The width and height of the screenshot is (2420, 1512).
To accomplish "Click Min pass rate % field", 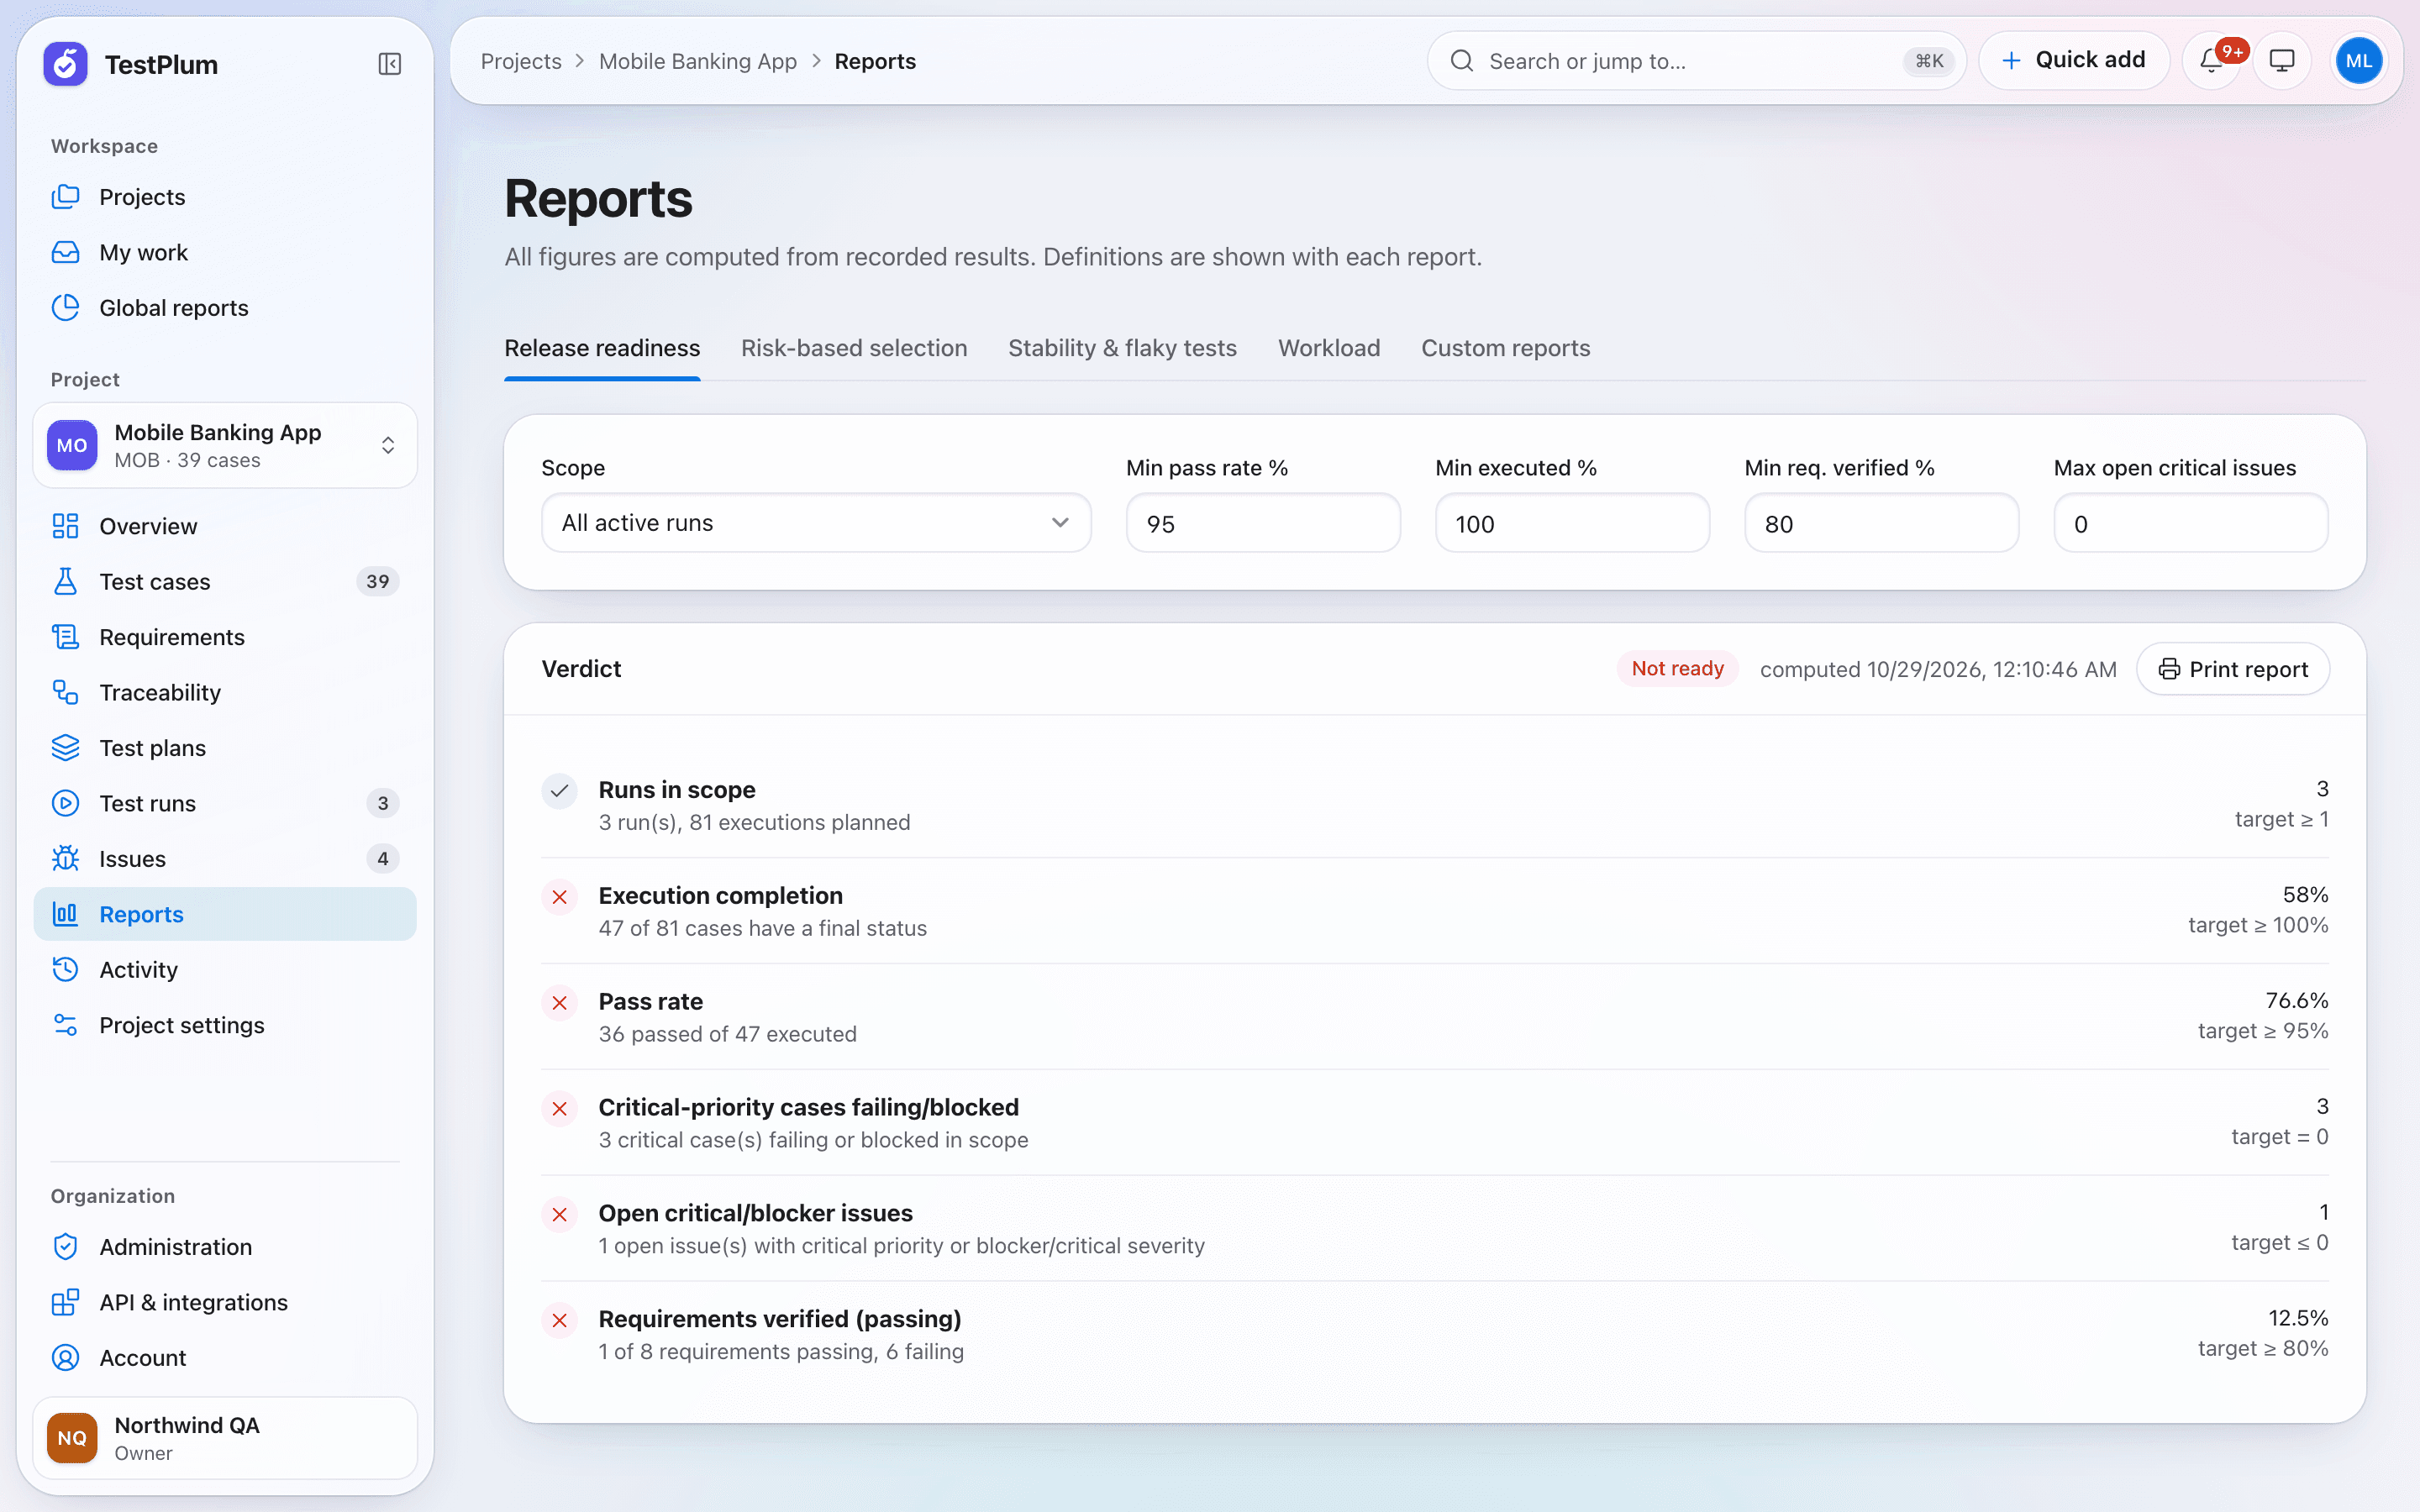I will coord(1263,523).
